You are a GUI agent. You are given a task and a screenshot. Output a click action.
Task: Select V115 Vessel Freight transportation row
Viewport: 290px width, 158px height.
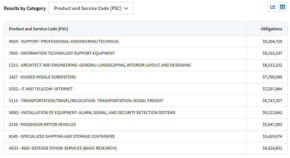pos(145,101)
